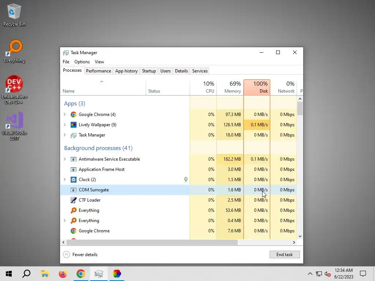Click the green leaf suspended icon beside Clock

coord(186,179)
